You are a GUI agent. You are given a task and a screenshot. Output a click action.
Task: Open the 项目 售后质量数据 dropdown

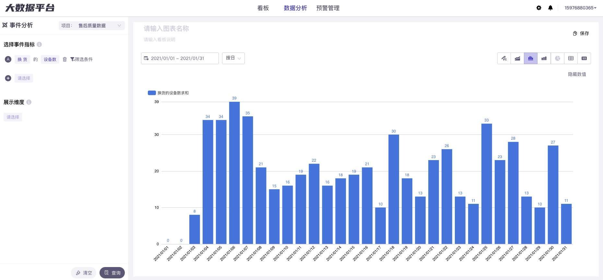[92, 26]
